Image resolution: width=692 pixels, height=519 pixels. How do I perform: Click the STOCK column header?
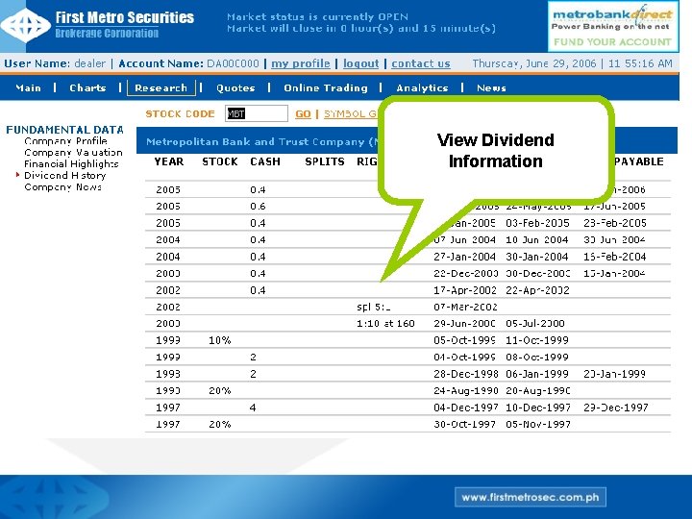(x=220, y=161)
